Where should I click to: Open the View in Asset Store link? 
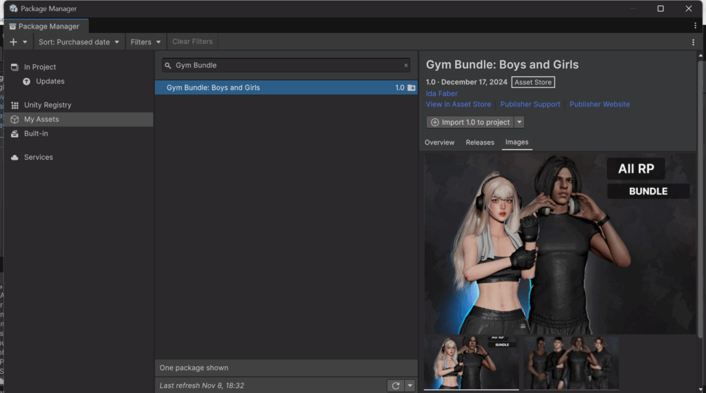[458, 105]
